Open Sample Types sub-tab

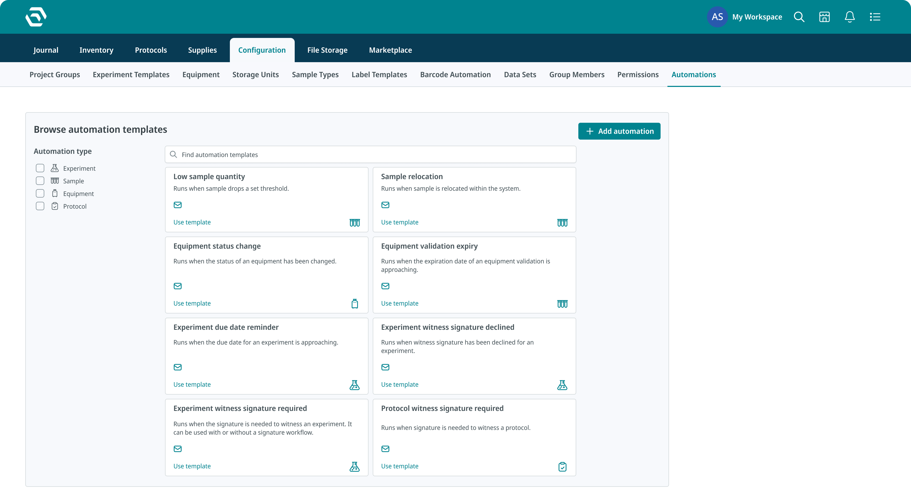click(315, 75)
